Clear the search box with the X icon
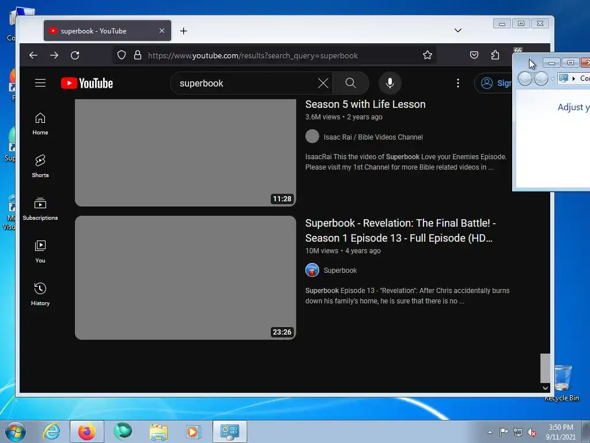This screenshot has width=590, height=443. 323,83
